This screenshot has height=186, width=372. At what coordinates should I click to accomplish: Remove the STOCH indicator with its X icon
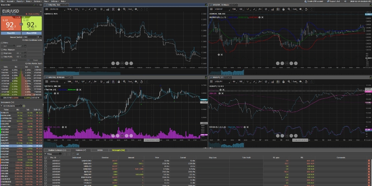tap(247, 127)
